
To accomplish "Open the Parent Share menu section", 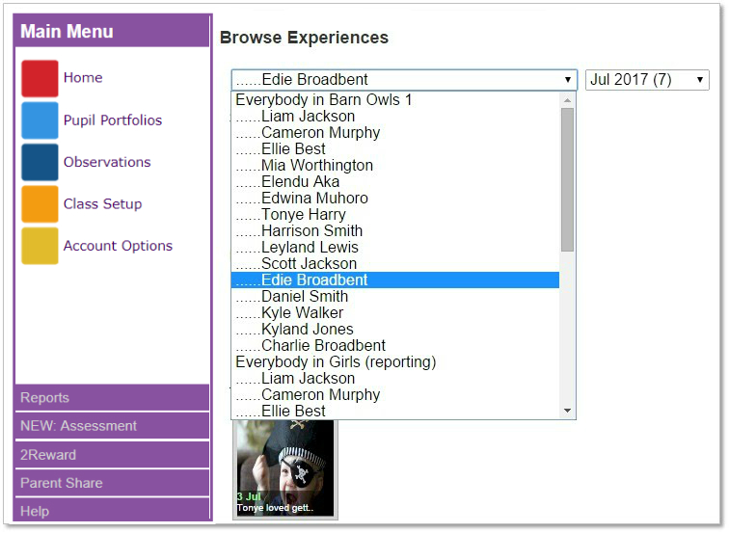I will click(x=112, y=483).
